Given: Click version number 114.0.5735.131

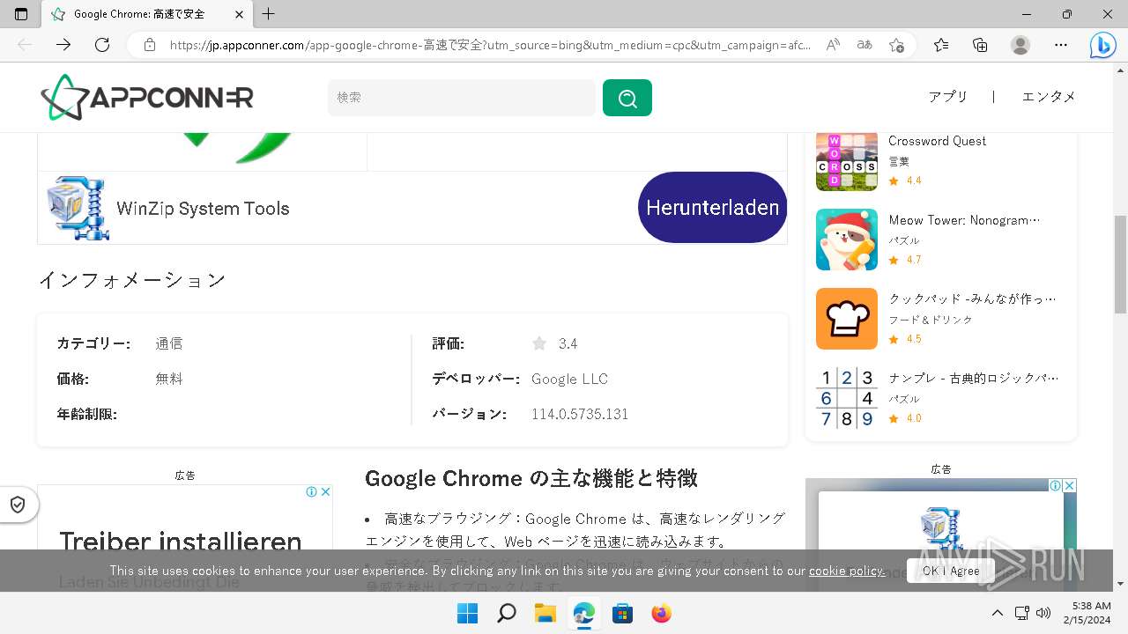Looking at the screenshot, I should (x=580, y=414).
